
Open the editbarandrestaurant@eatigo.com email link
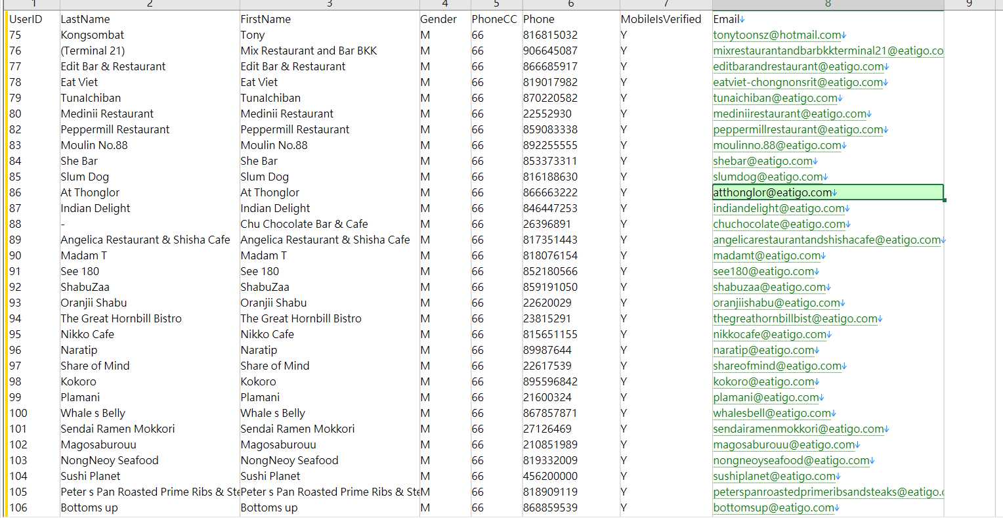(x=798, y=66)
